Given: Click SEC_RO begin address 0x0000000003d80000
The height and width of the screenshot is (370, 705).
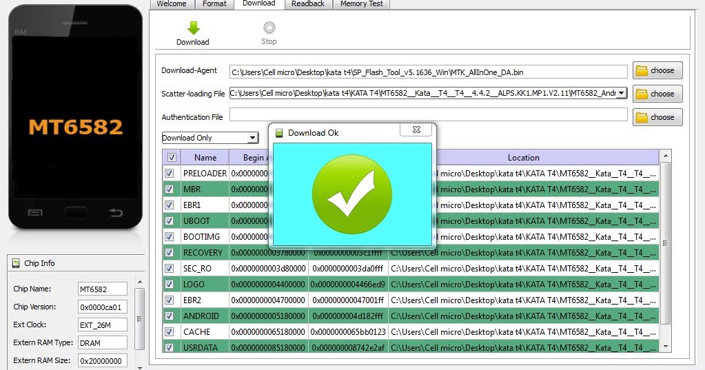Looking at the screenshot, I should [268, 269].
